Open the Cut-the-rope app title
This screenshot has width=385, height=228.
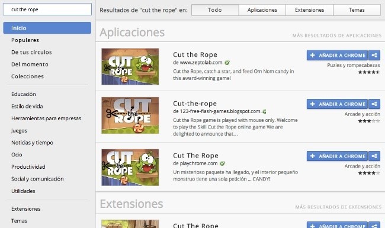[x=195, y=103]
